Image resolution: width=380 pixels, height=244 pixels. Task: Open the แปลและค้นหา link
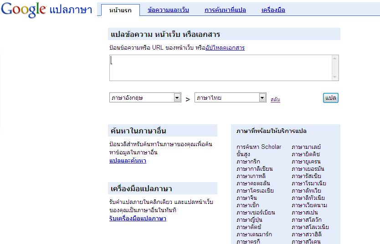point(128,161)
